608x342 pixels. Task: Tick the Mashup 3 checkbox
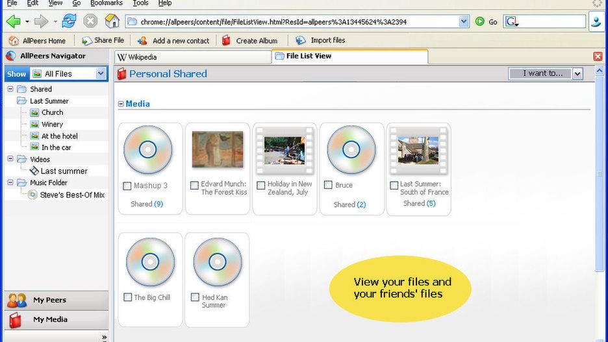click(127, 186)
